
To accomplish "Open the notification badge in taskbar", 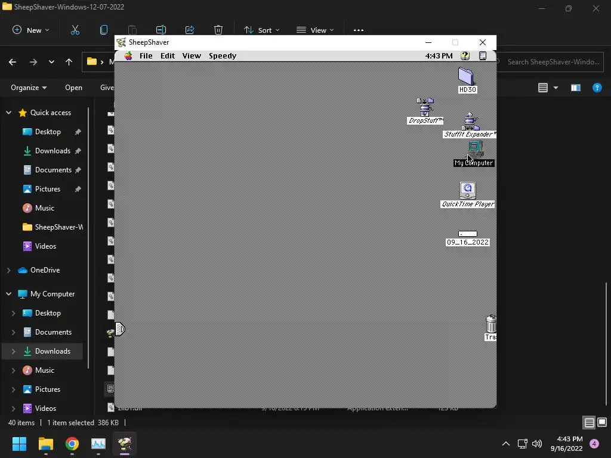I will 594,444.
